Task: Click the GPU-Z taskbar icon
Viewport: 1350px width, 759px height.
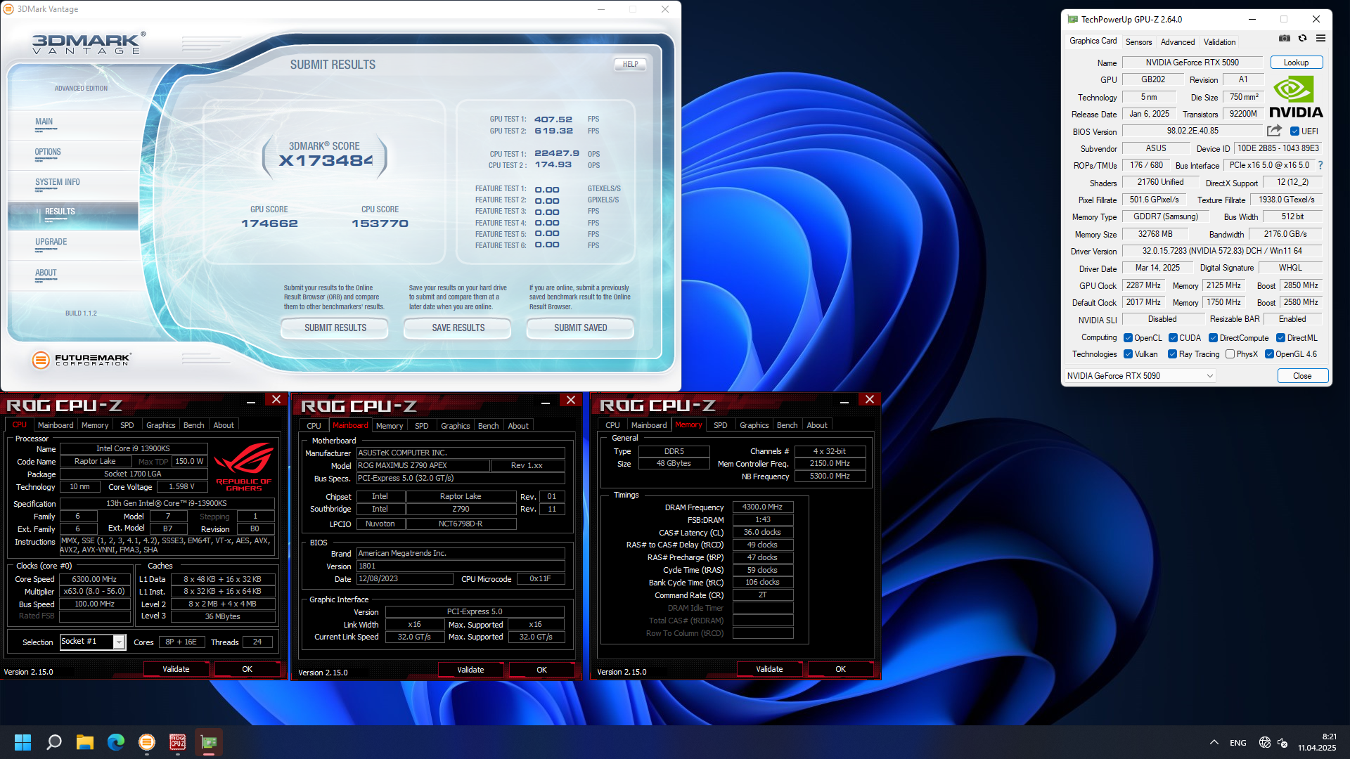Action: click(209, 742)
